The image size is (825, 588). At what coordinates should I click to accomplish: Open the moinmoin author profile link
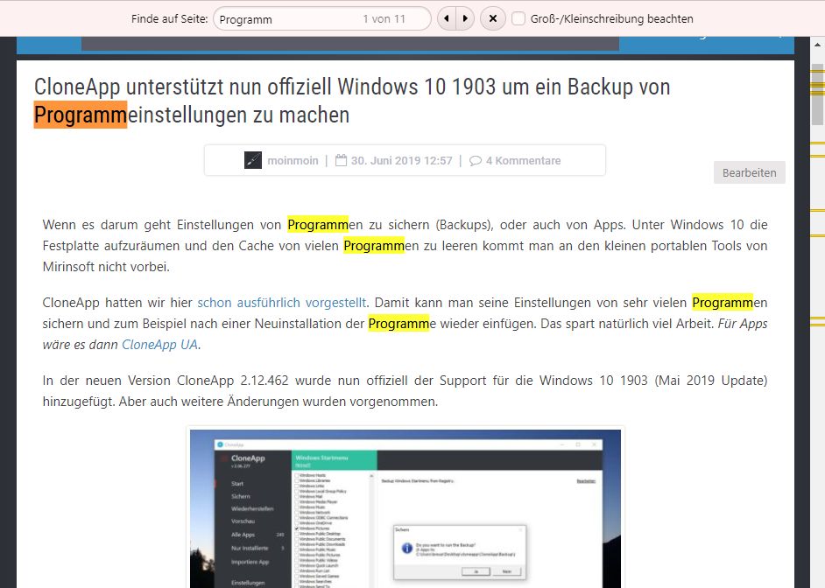click(x=293, y=161)
